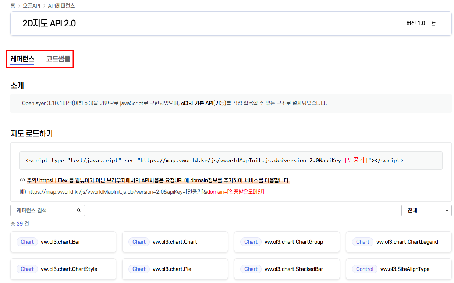
Task: Open vw.ol3.chart.ChartLegend reference card
Action: click(x=399, y=242)
